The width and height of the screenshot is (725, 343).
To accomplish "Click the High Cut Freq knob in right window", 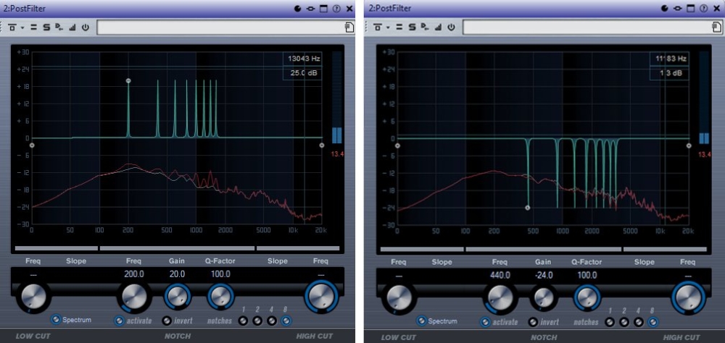I will (687, 297).
